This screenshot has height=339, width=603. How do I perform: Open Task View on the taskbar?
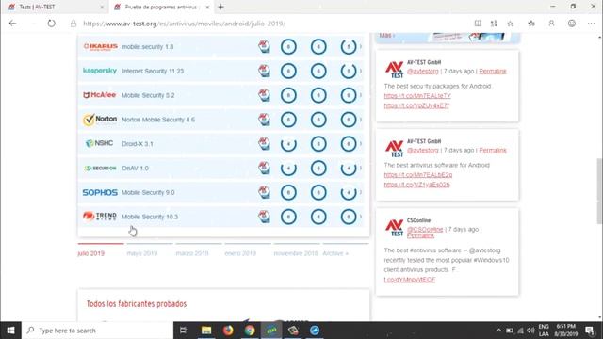184,331
